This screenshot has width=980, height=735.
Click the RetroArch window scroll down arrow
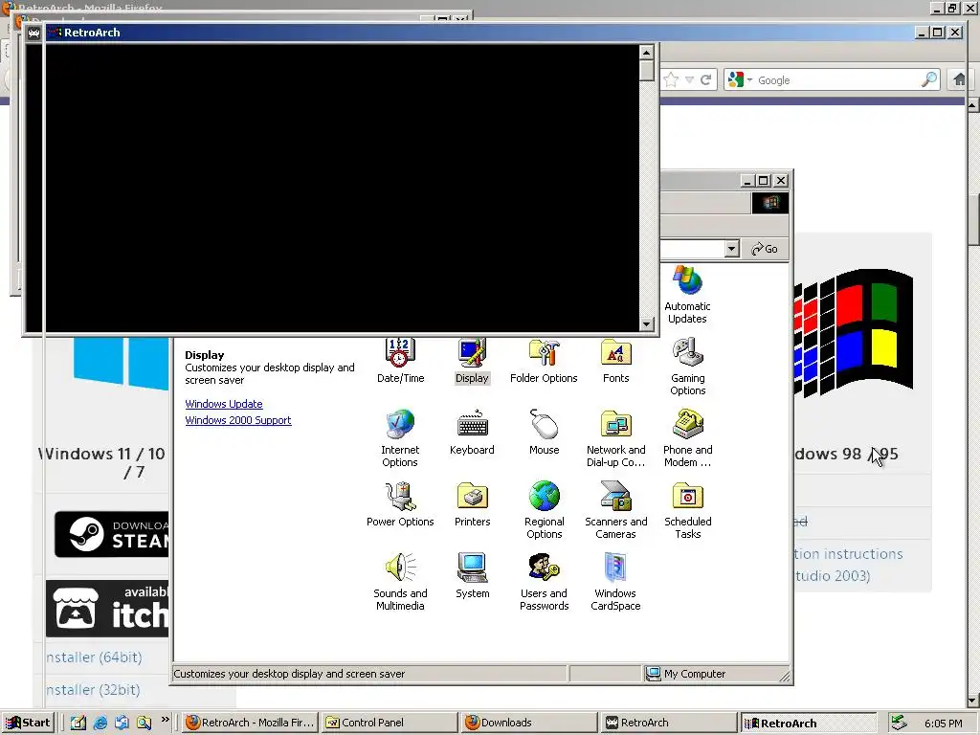tap(647, 323)
